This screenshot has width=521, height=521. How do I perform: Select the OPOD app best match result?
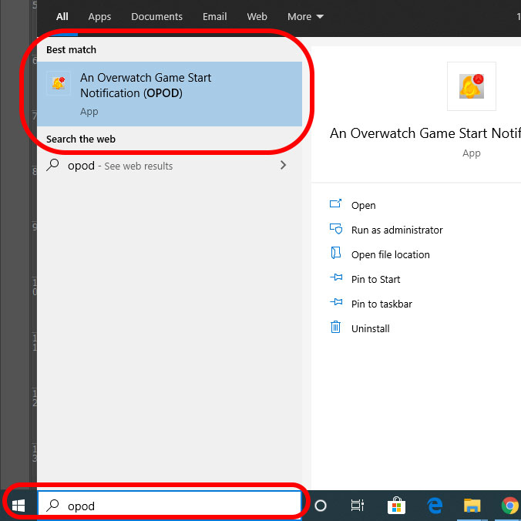click(x=170, y=94)
